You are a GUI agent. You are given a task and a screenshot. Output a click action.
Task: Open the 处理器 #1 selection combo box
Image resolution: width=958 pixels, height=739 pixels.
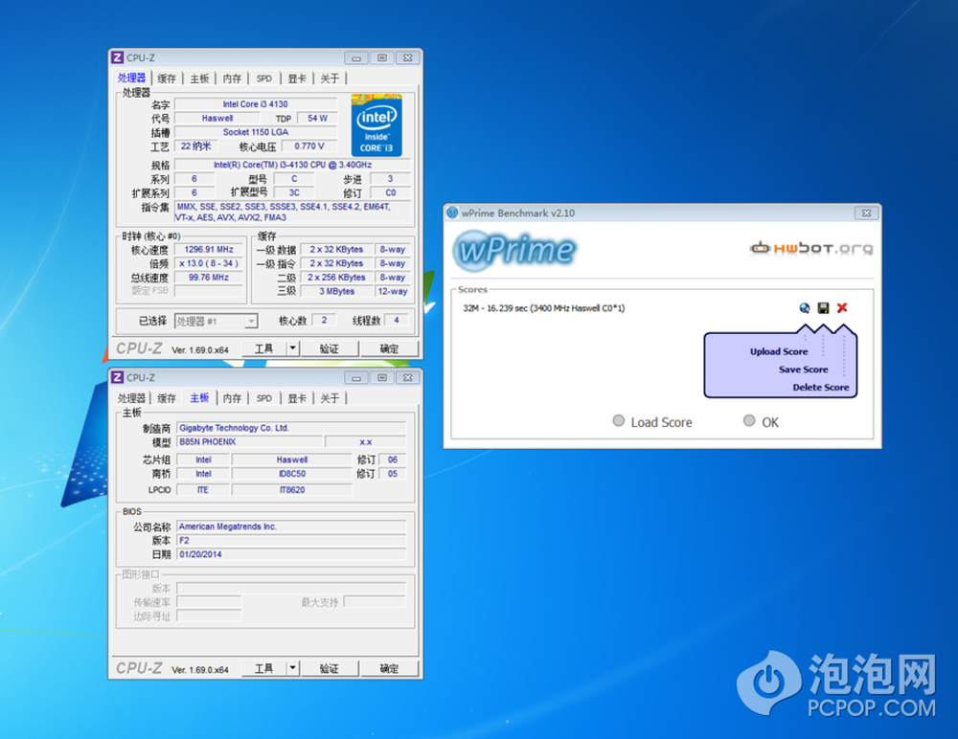(x=217, y=322)
